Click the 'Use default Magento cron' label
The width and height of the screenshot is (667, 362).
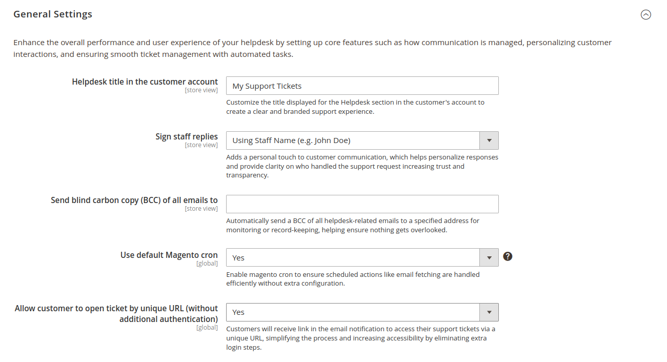pyautogui.click(x=169, y=255)
